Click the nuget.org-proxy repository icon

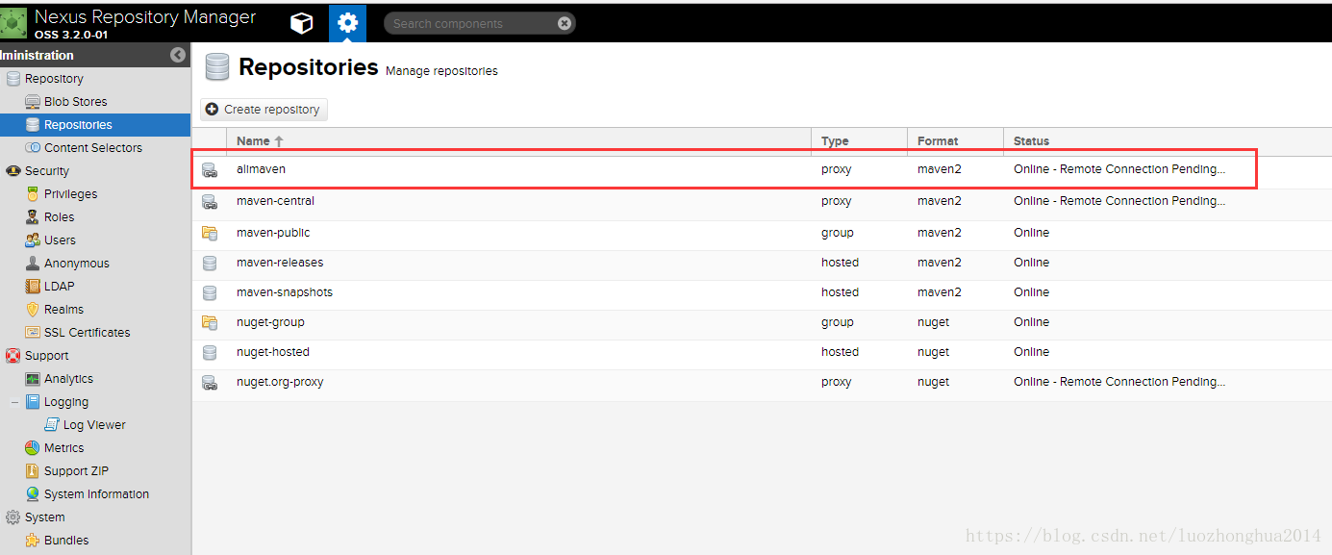[210, 383]
